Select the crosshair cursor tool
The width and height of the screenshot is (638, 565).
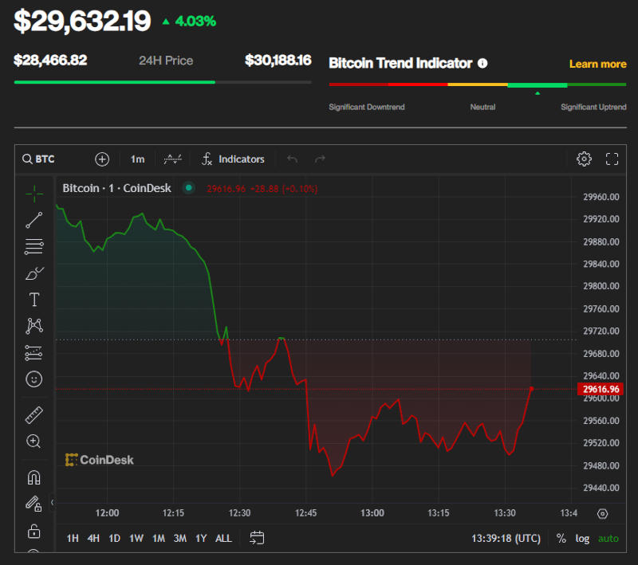pos(33,193)
